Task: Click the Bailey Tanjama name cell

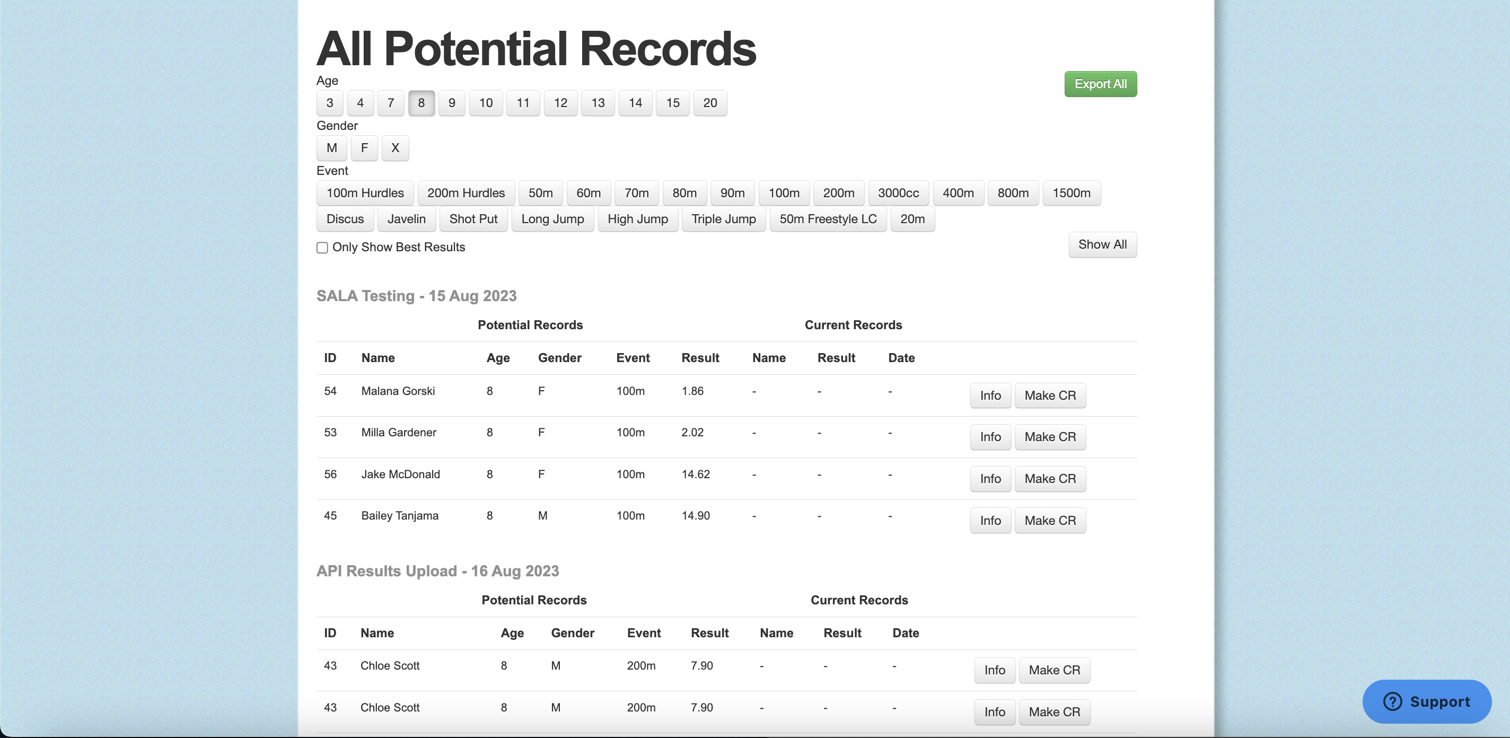Action: click(400, 516)
